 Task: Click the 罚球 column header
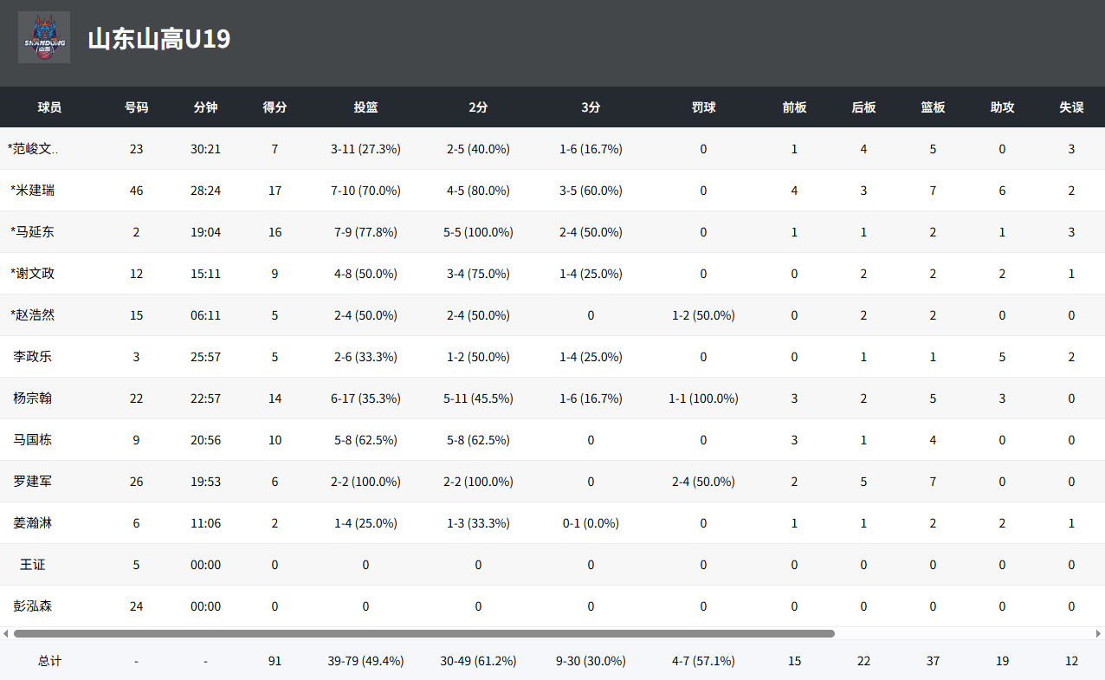pyautogui.click(x=703, y=107)
